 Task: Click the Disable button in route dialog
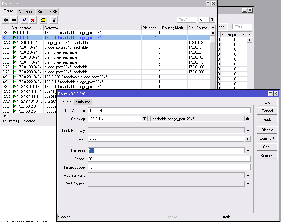coord(267,130)
